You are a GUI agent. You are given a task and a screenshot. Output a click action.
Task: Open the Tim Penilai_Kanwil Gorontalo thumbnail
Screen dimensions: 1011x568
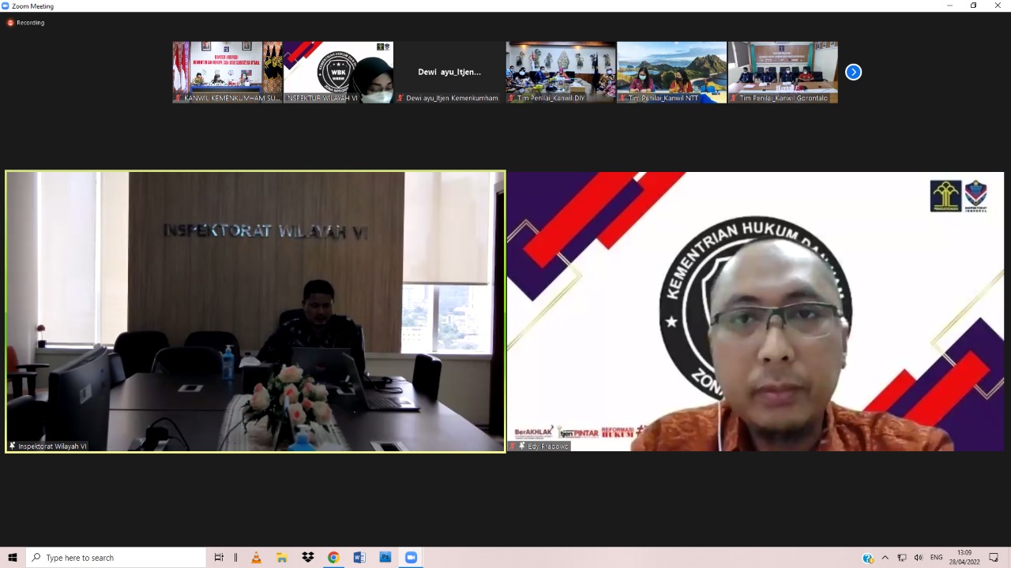point(783,72)
